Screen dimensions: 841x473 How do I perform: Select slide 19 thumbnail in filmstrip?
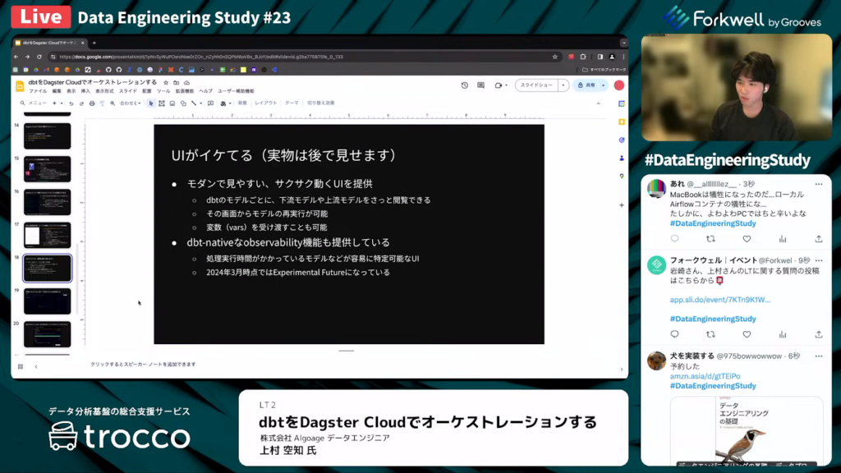pyautogui.click(x=47, y=301)
